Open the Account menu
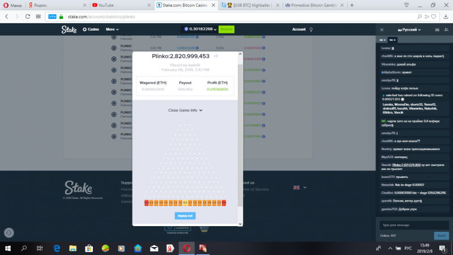 click(x=299, y=29)
